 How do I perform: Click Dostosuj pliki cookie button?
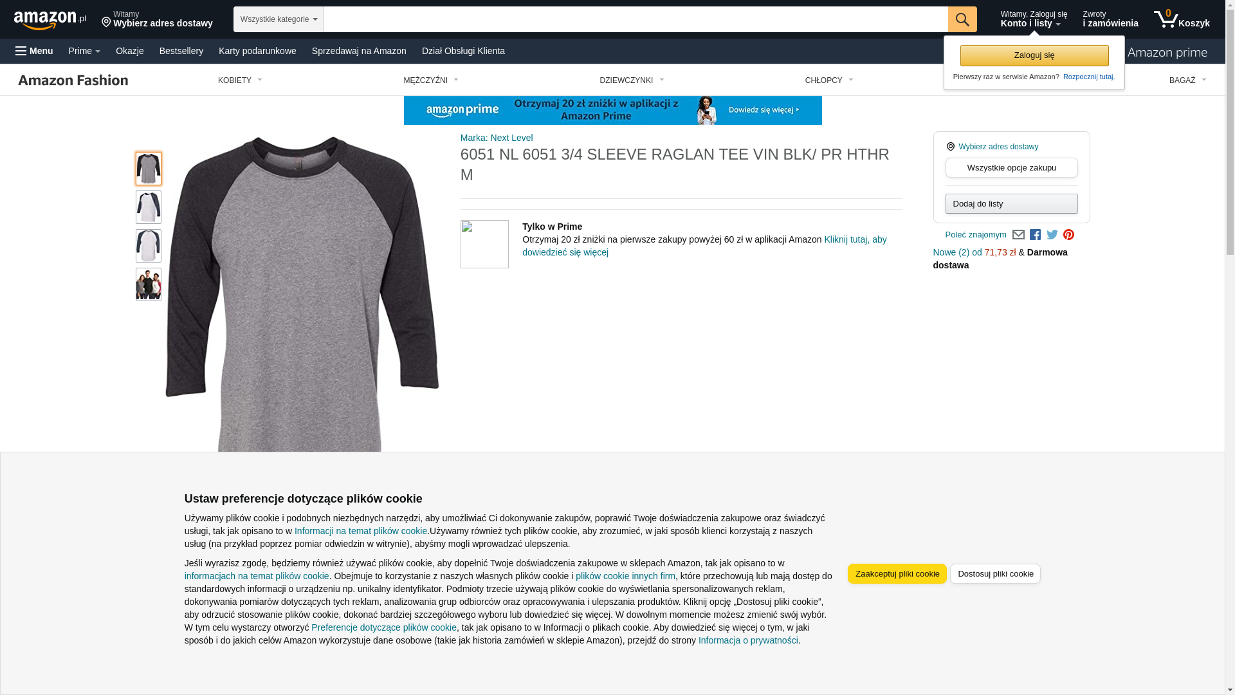(995, 573)
